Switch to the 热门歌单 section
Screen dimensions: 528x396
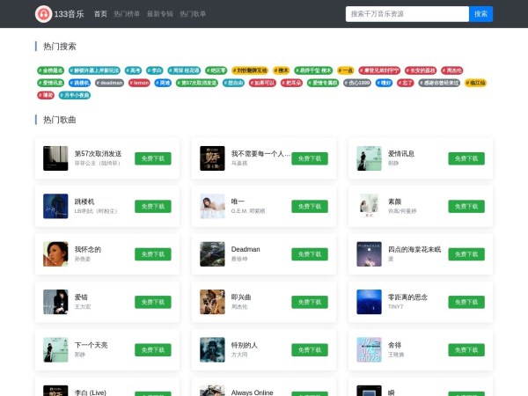point(193,14)
